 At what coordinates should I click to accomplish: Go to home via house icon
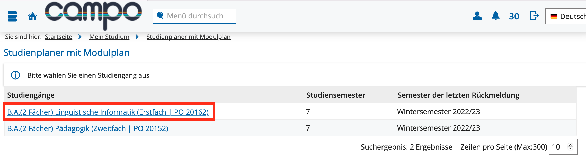click(32, 16)
